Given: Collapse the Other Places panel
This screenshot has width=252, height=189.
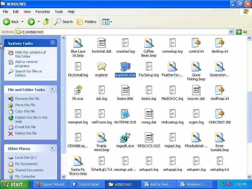Looking at the screenshot, I should point(53,148).
